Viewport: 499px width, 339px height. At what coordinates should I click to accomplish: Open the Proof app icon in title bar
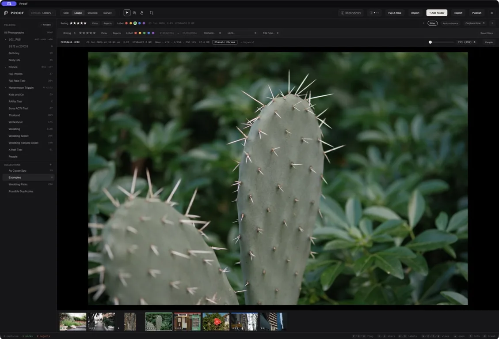point(9,4)
